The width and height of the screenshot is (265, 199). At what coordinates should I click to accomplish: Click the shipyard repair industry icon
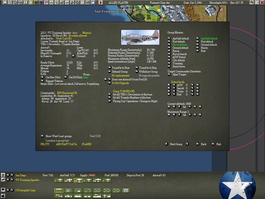point(97,196)
